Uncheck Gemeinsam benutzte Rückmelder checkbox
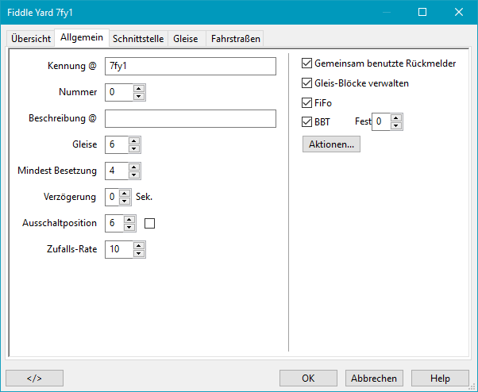 point(307,63)
